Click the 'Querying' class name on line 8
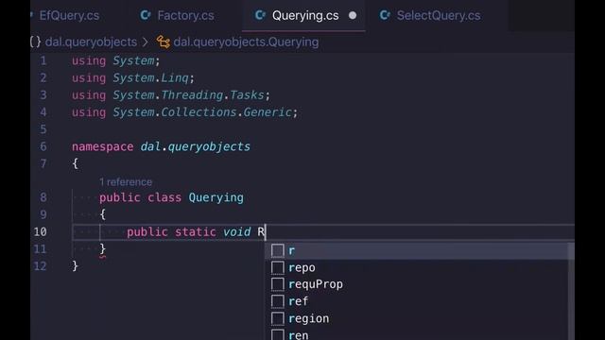The width and height of the screenshot is (605, 340). (x=216, y=197)
